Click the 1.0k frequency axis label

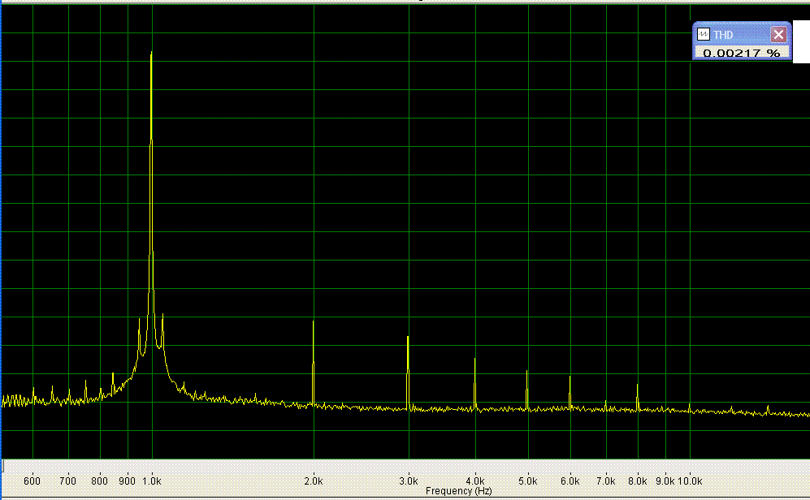152,481
